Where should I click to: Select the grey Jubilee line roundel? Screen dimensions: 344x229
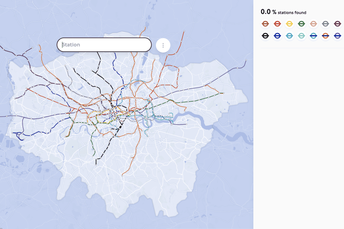click(325, 24)
